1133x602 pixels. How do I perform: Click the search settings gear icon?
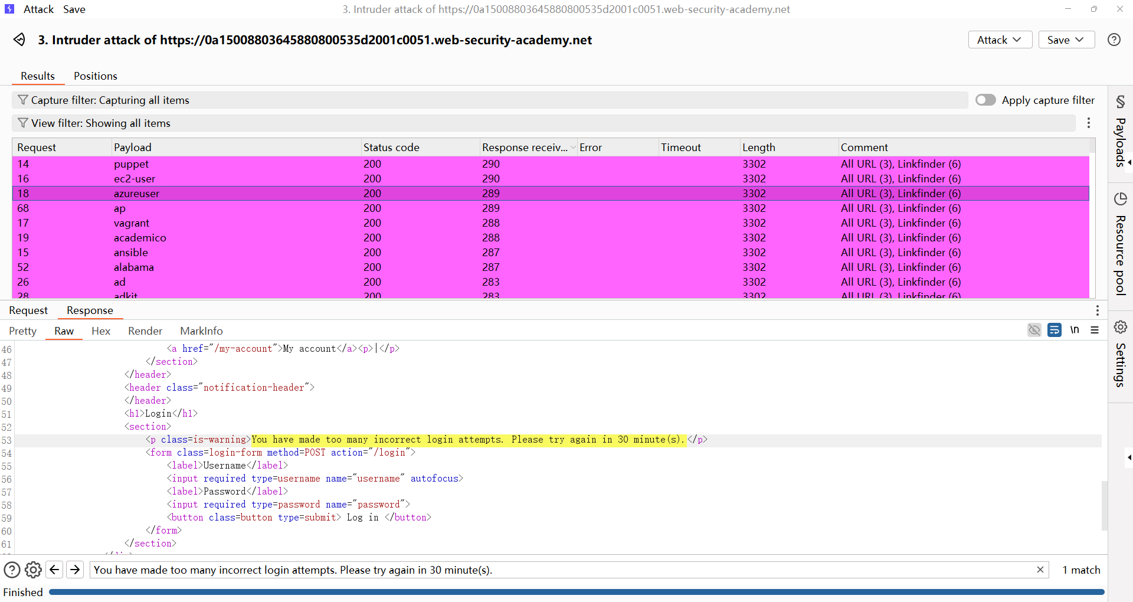pyautogui.click(x=34, y=570)
